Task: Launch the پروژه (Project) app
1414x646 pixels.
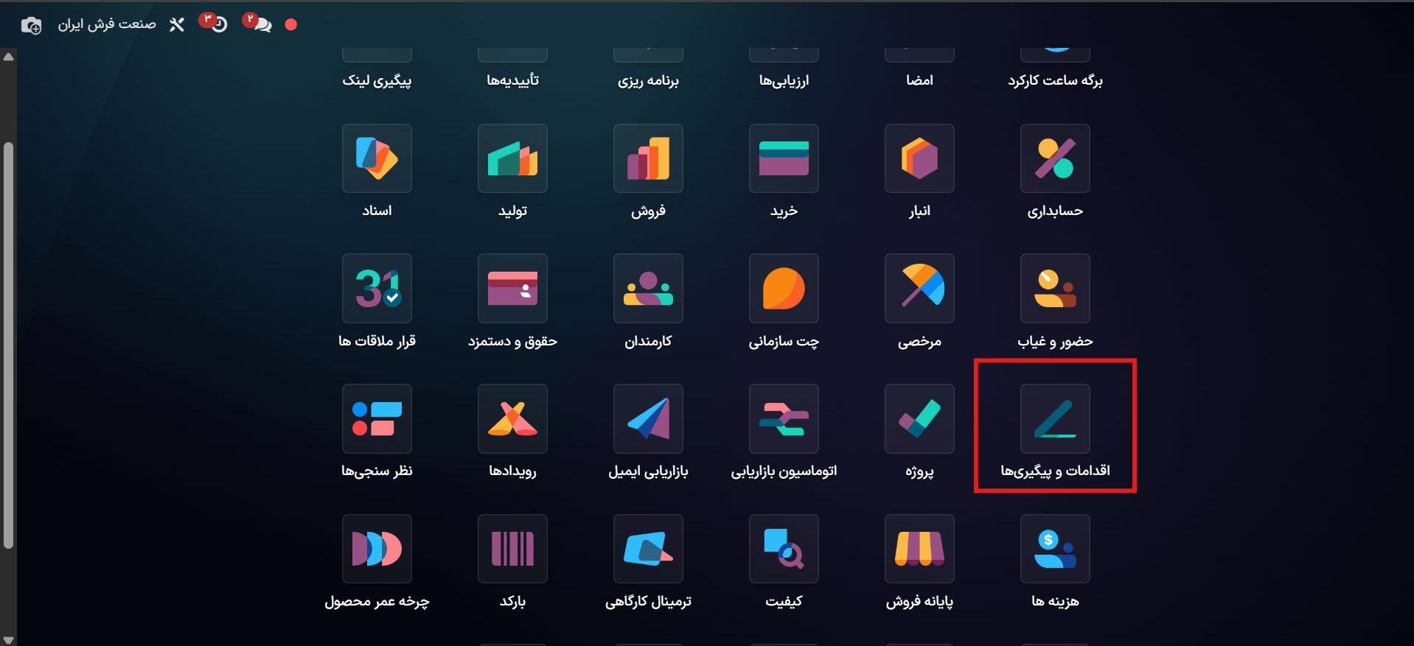Action: (x=919, y=418)
